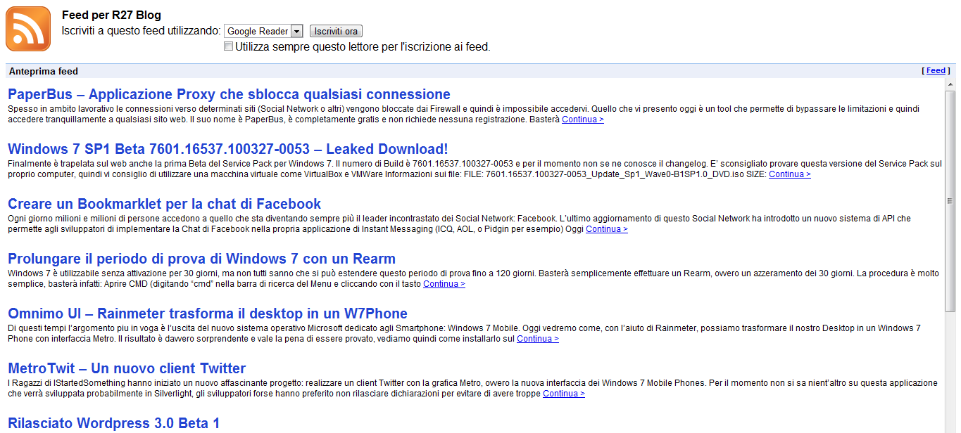Open Rilasciato Wordpress 3.0 Beta 1 article
The height and width of the screenshot is (433, 961).
114,423
